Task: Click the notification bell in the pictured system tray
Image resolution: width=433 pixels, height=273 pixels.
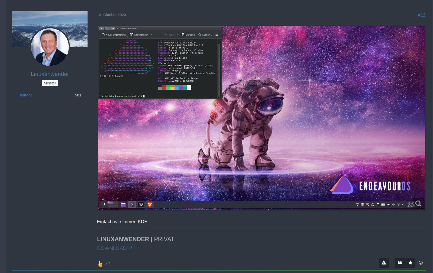Action: pos(357,205)
